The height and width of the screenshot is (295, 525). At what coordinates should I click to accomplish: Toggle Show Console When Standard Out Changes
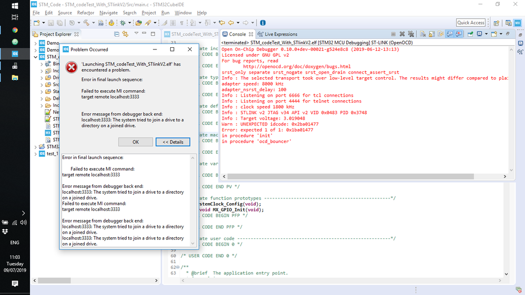click(450, 34)
